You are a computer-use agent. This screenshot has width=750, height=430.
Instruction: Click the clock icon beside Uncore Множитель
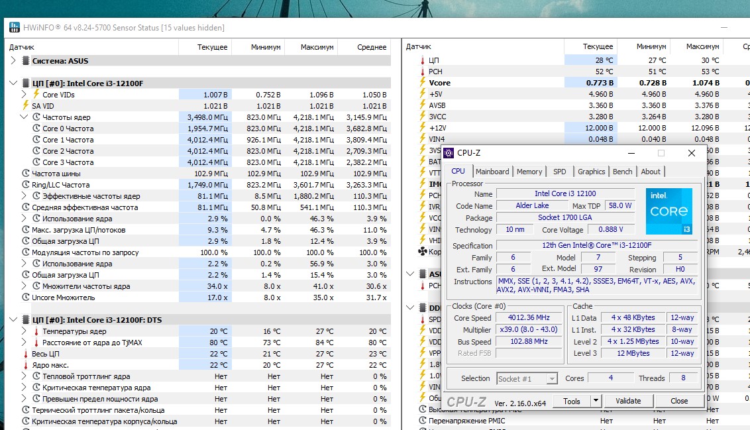coord(25,297)
